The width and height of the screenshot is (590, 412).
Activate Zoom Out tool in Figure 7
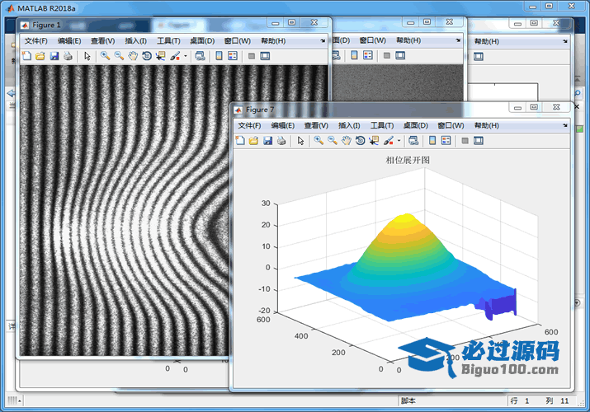click(x=333, y=141)
